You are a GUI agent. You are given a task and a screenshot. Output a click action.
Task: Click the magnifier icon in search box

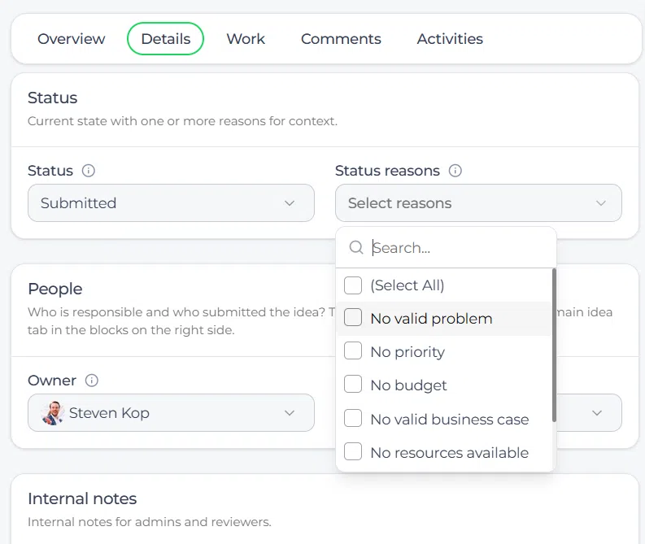tap(355, 247)
